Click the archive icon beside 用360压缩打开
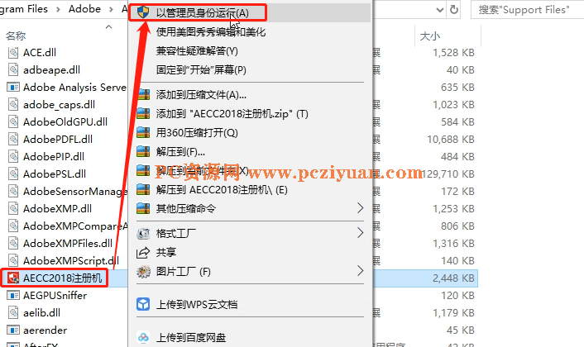The width and height of the screenshot is (584, 347). 143,132
